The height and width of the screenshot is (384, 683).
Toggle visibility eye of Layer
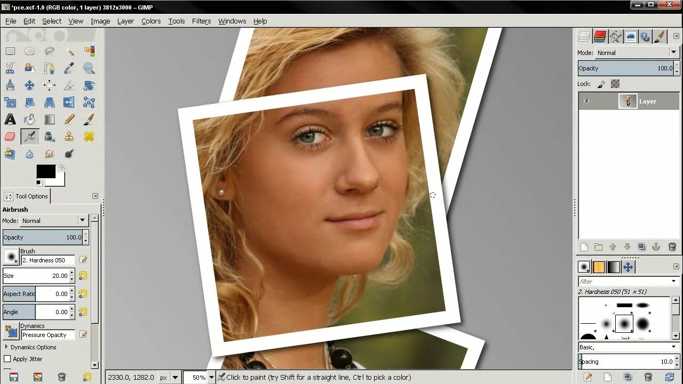[586, 101]
